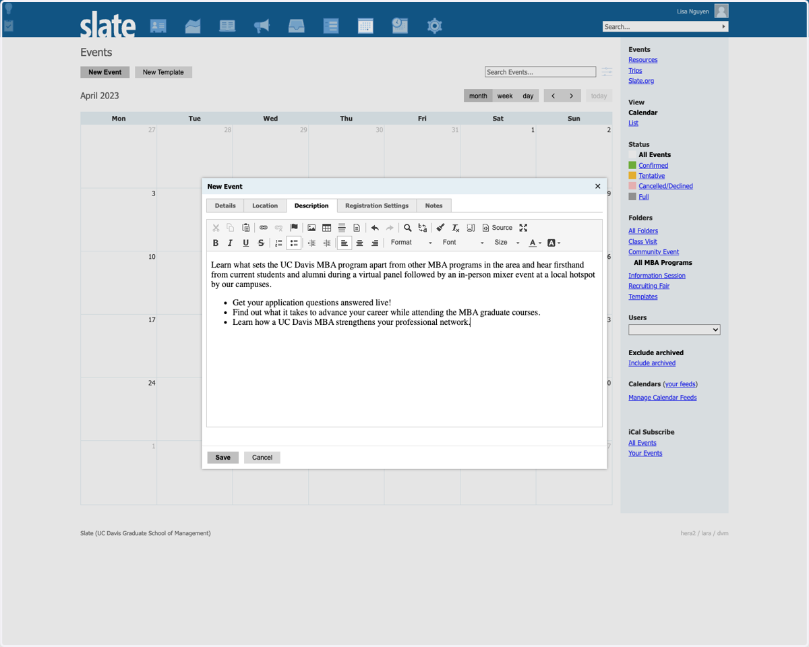Open find and replace tool
Image resolution: width=809 pixels, height=647 pixels.
(x=423, y=228)
